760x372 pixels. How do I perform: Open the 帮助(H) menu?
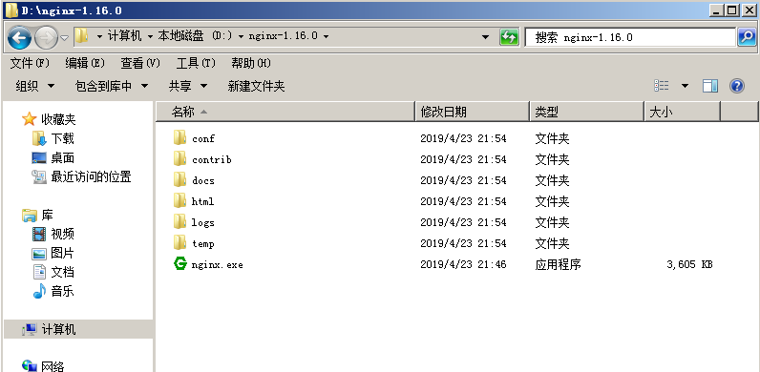click(x=251, y=63)
